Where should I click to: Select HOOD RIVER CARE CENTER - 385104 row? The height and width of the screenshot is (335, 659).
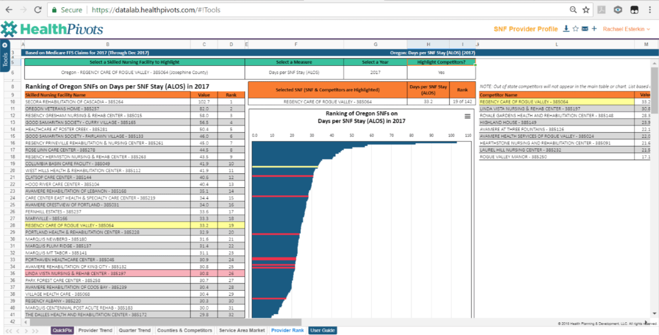click(135, 184)
